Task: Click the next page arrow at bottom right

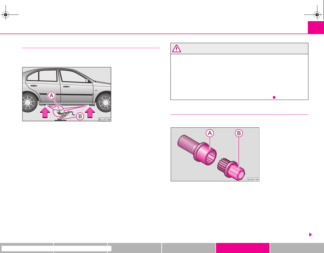Action: point(310,234)
